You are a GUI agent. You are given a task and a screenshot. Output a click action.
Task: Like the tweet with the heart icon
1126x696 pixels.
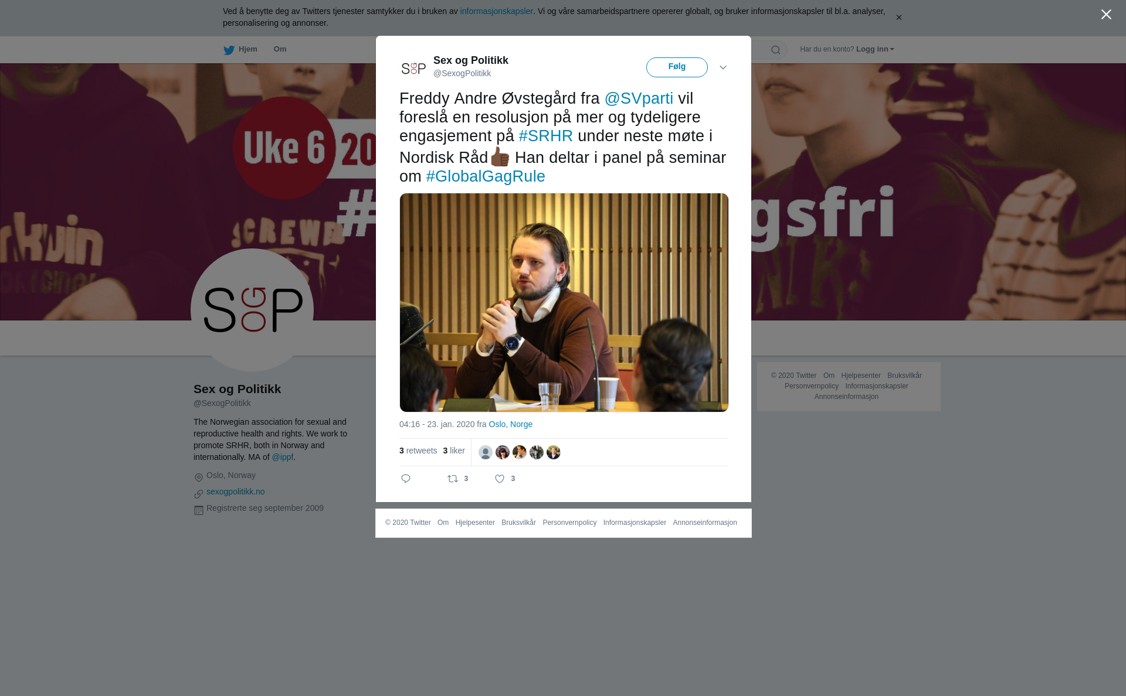click(500, 479)
